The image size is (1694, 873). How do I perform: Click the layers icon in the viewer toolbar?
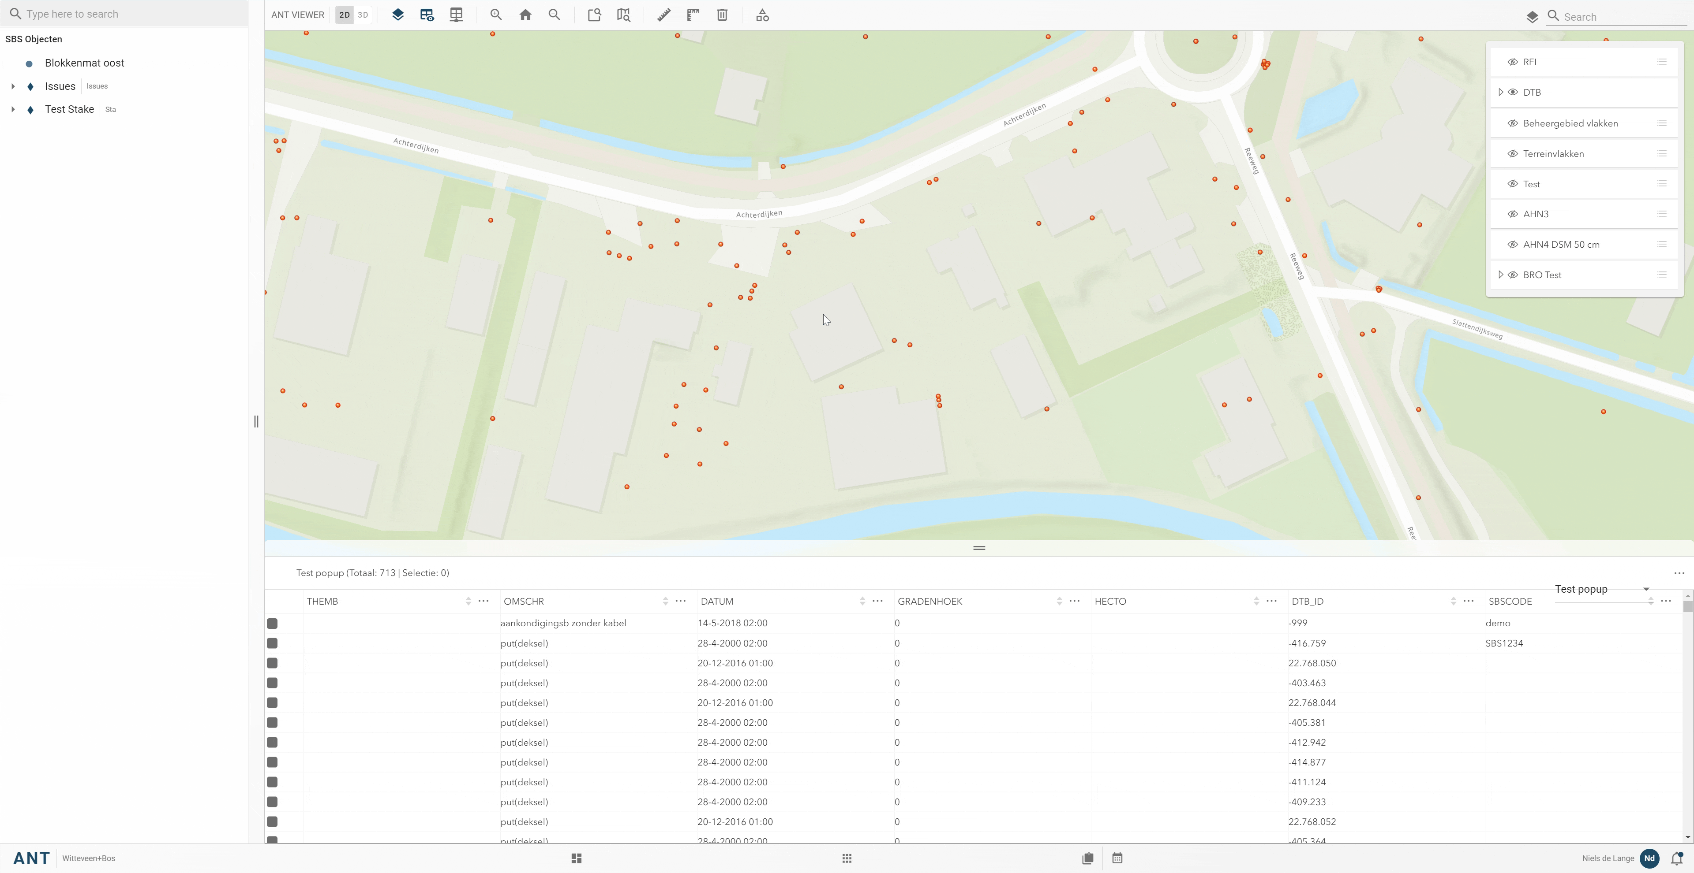click(x=398, y=15)
